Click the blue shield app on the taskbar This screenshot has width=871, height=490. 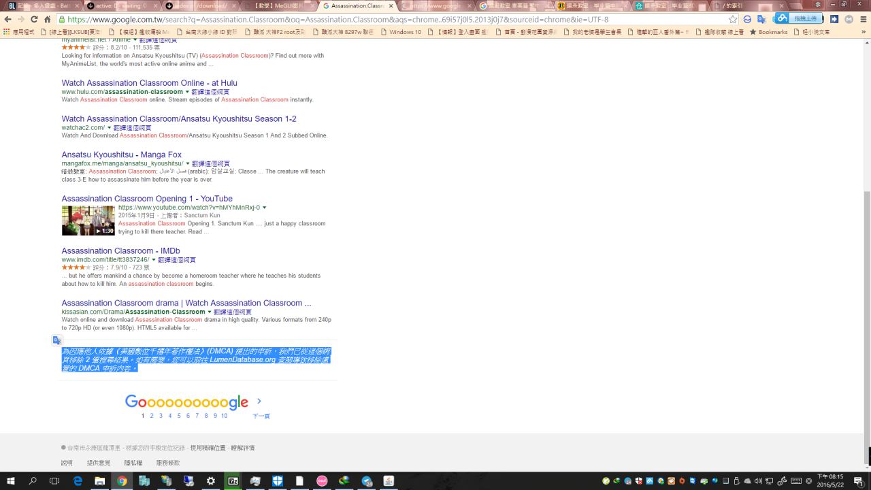(278, 481)
